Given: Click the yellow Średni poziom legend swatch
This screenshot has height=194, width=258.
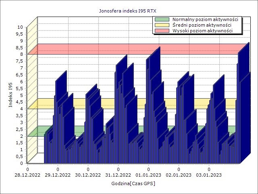Looking at the screenshot, I should point(162,25).
